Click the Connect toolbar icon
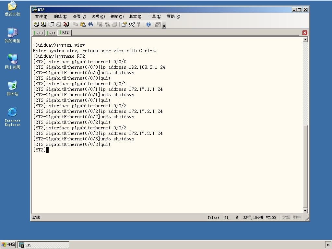This screenshot has height=249, width=332. pyautogui.click(x=36, y=24)
